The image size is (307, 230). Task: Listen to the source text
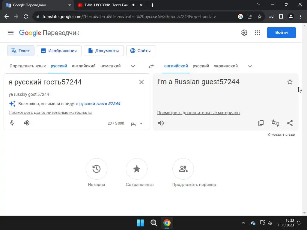pyautogui.click(x=27, y=123)
